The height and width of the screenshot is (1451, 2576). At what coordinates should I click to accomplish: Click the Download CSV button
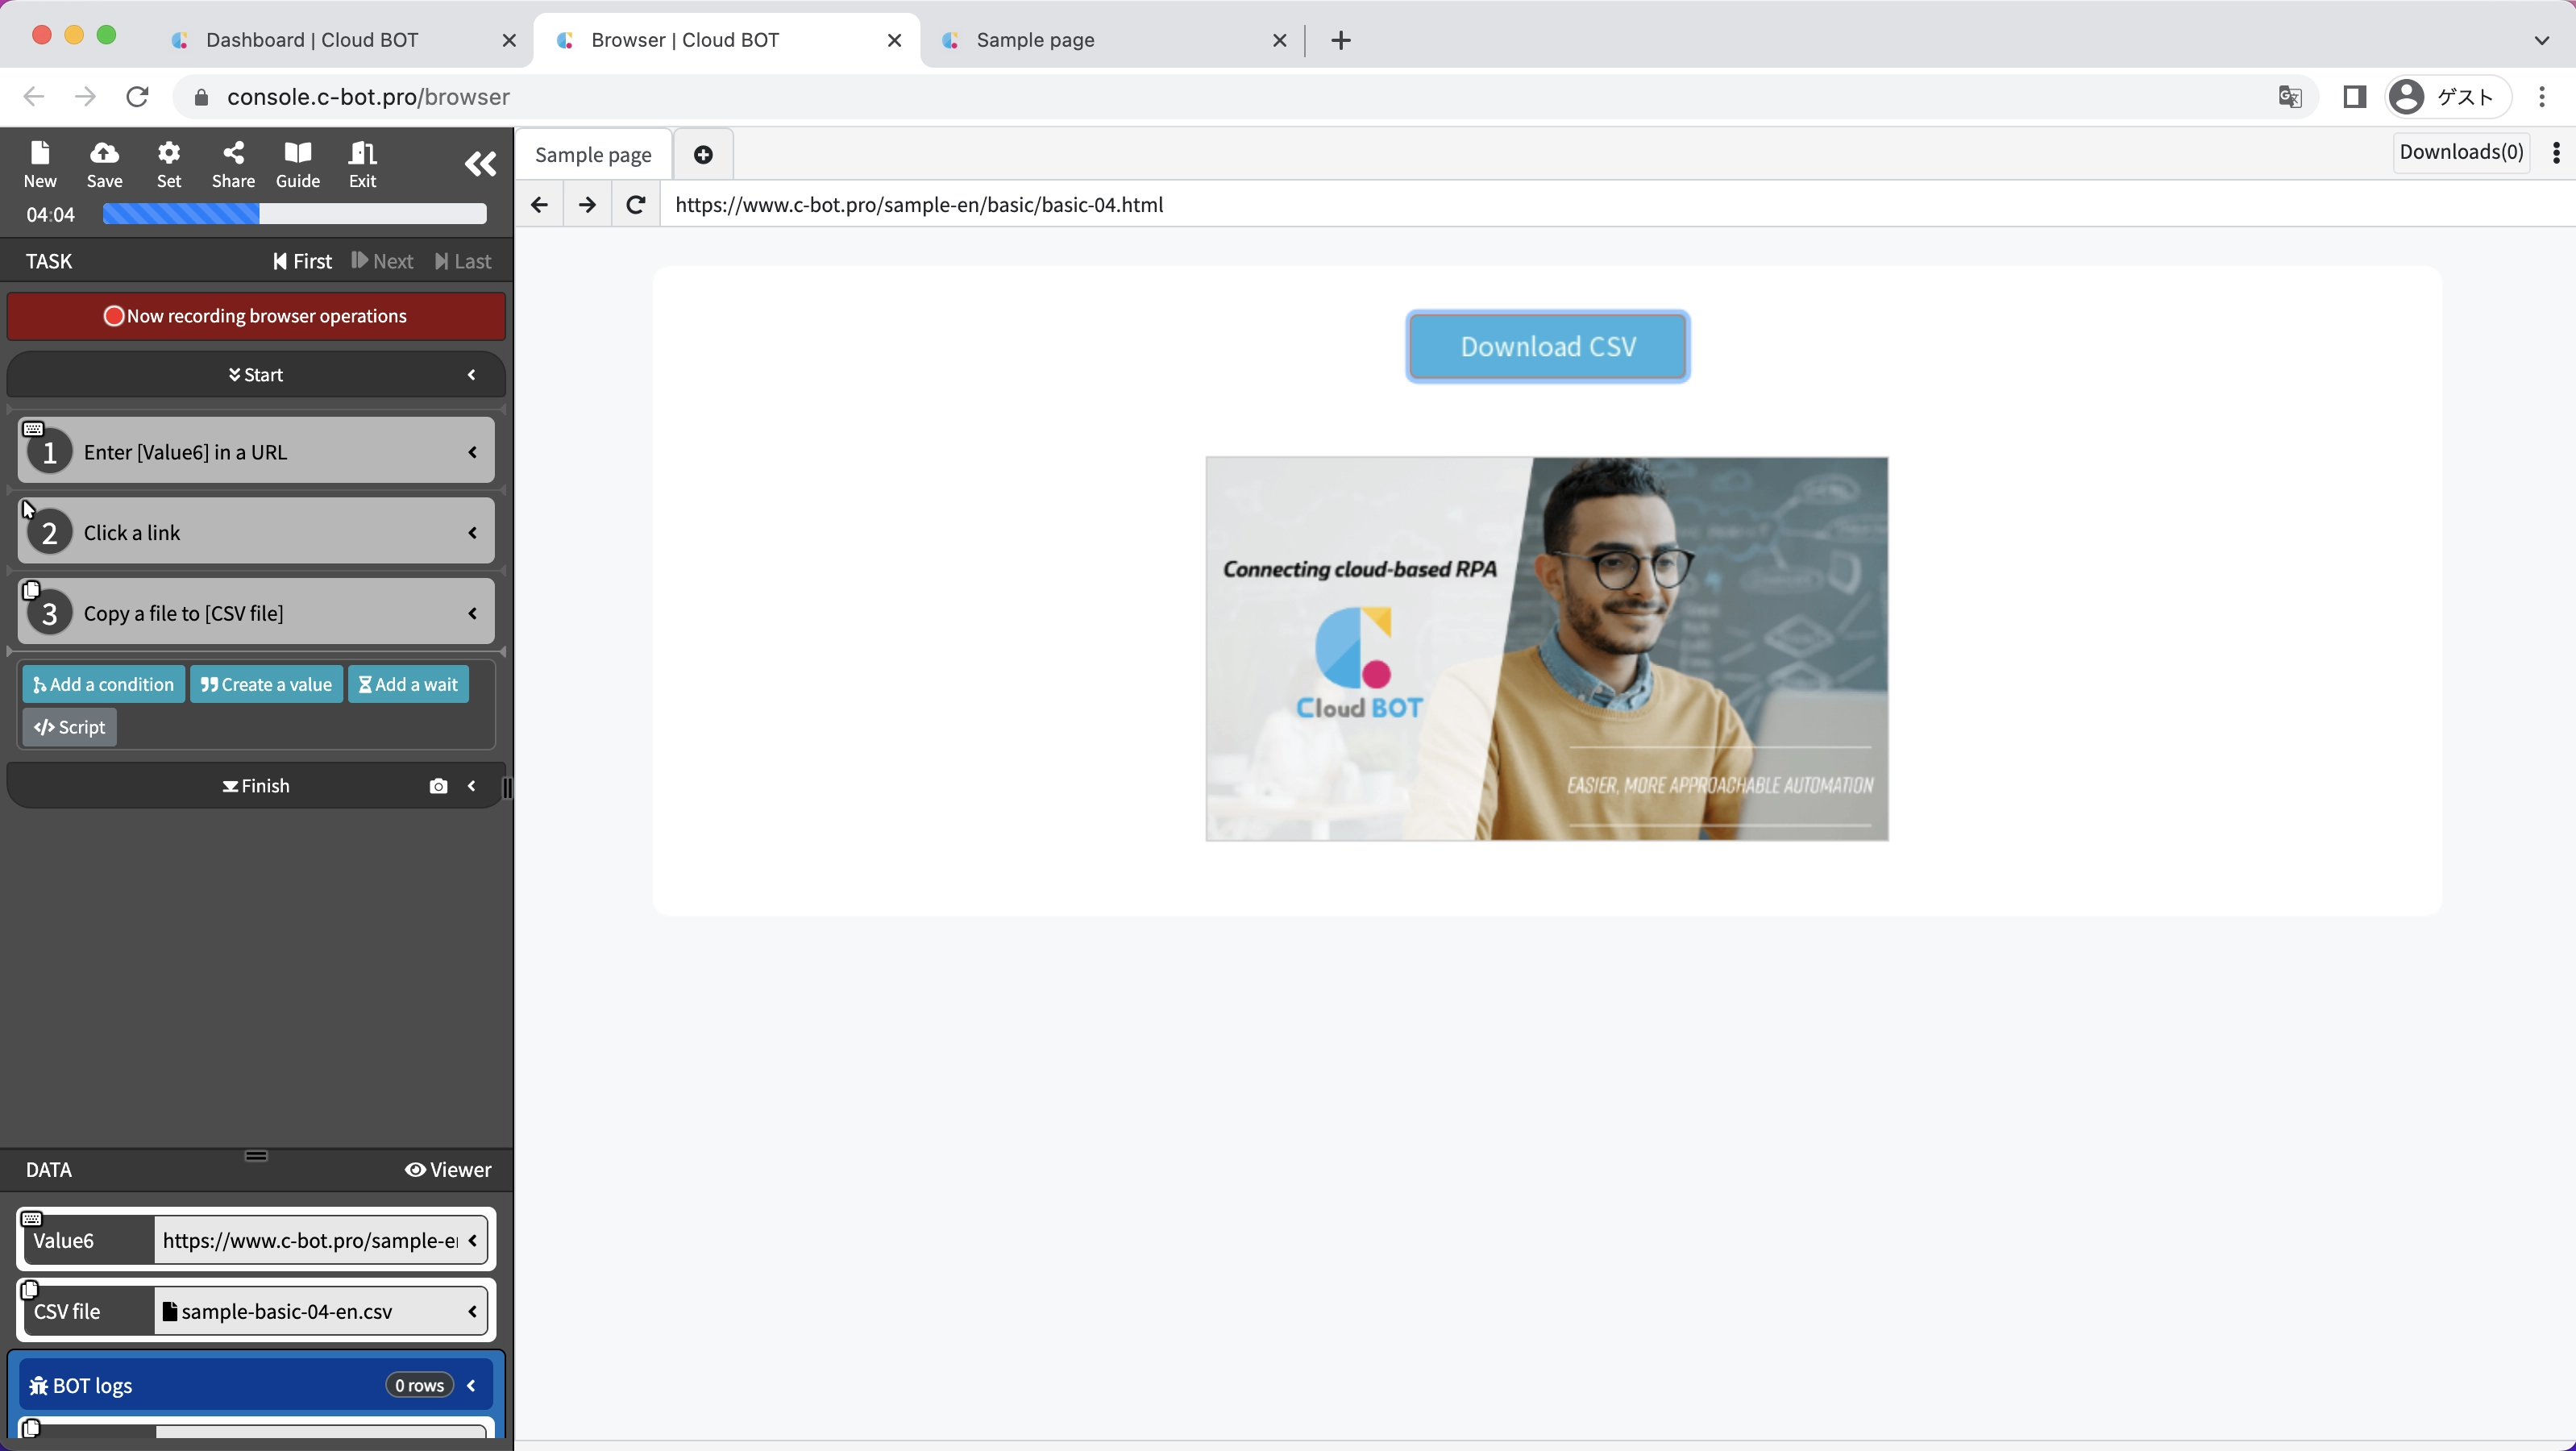pos(1547,346)
